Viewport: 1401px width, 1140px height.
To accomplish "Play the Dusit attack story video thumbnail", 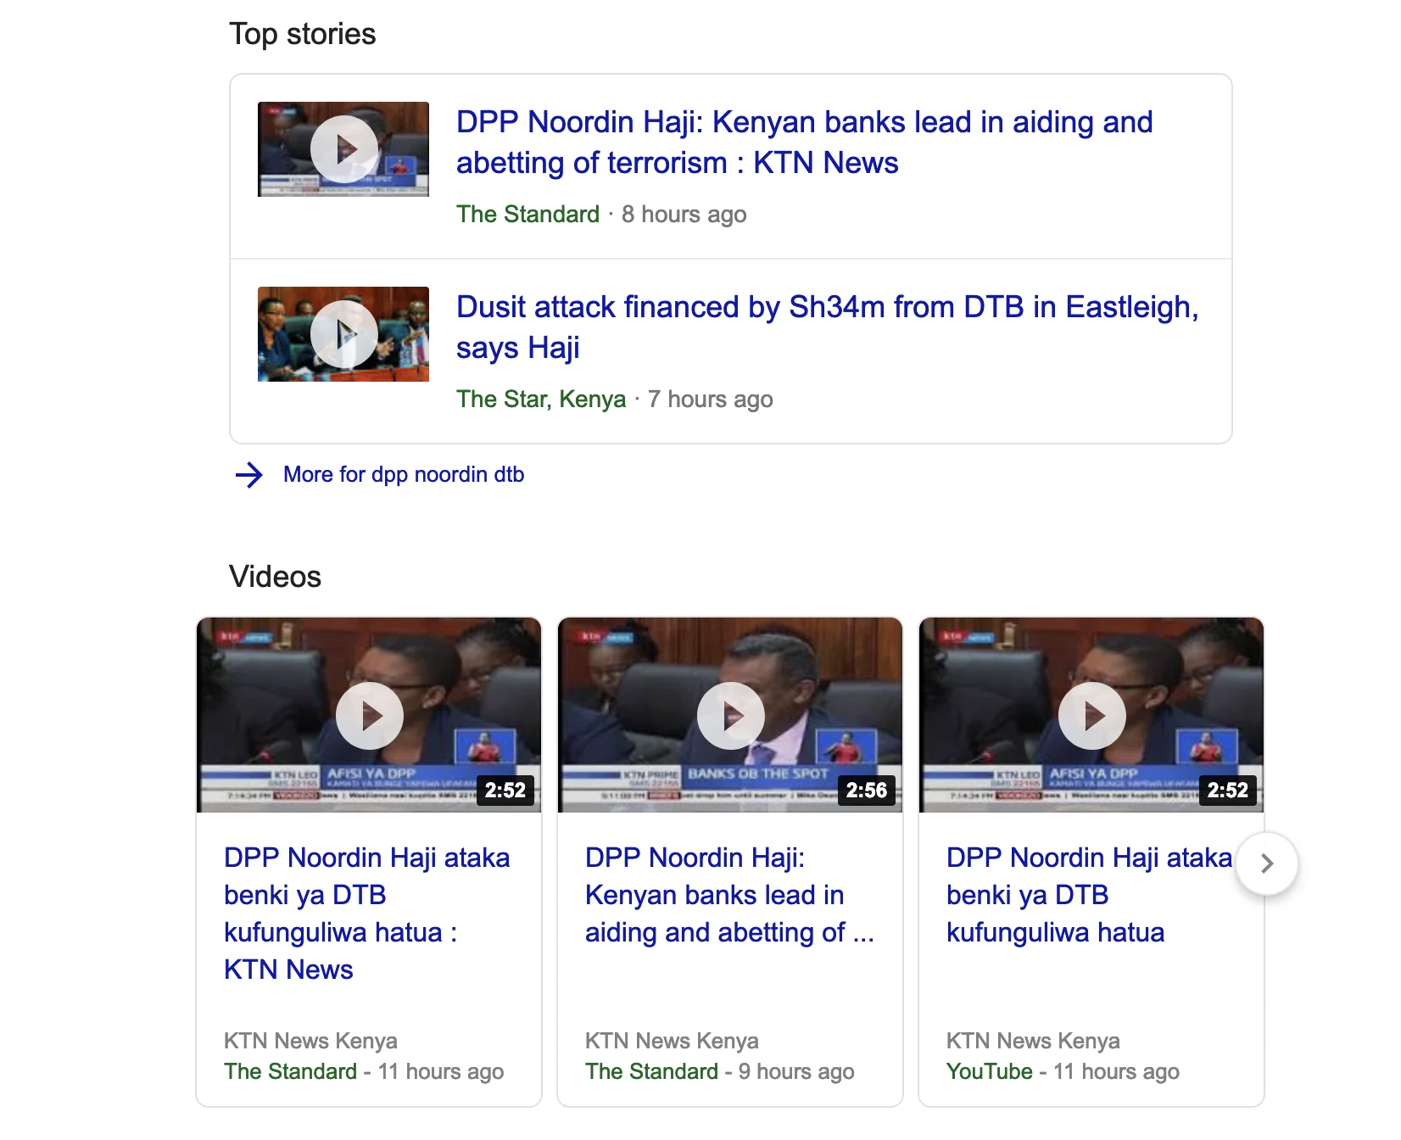I will pyautogui.click(x=343, y=334).
